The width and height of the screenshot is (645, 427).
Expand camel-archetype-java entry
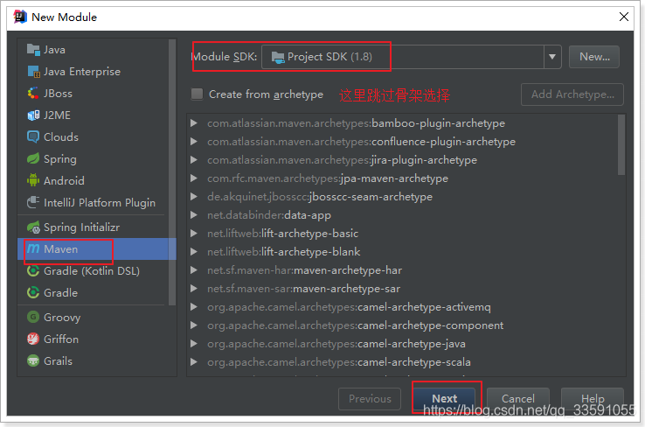click(x=194, y=344)
